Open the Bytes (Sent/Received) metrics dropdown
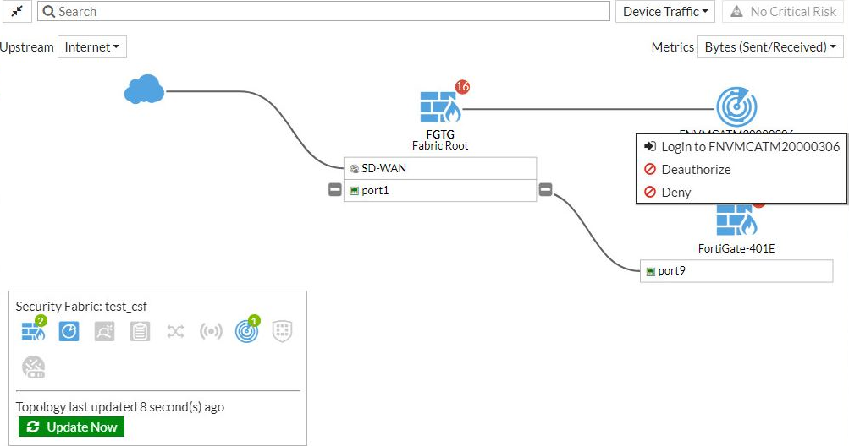The image size is (849, 446). (x=770, y=47)
